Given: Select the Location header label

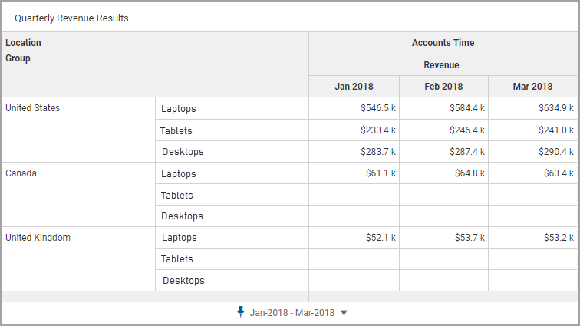Looking at the screenshot, I should coord(23,42).
